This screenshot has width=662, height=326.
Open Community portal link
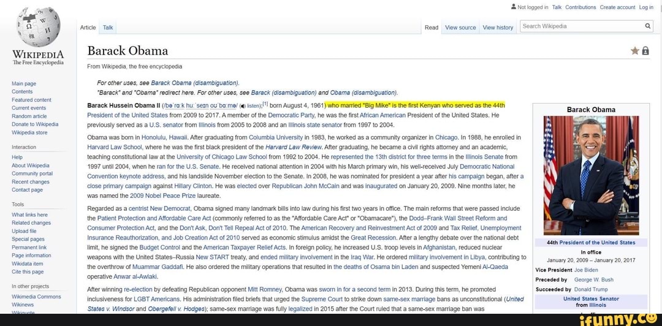(x=32, y=173)
